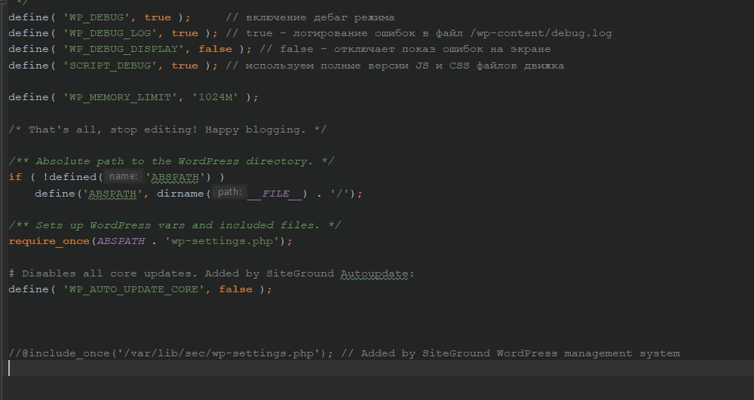This screenshot has height=400, width=754.
Task: Click the 'name:' parameter hint
Action: (x=123, y=176)
